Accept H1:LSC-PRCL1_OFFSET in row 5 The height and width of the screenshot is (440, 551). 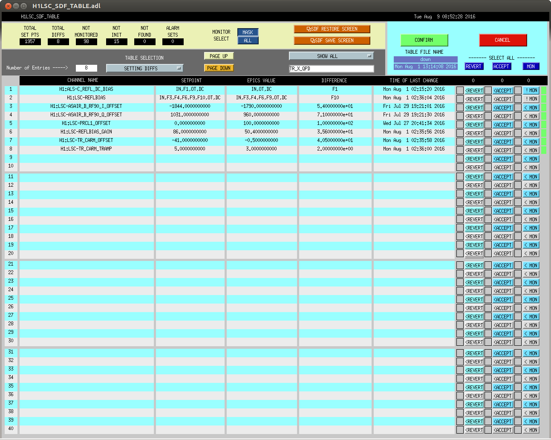click(x=503, y=125)
